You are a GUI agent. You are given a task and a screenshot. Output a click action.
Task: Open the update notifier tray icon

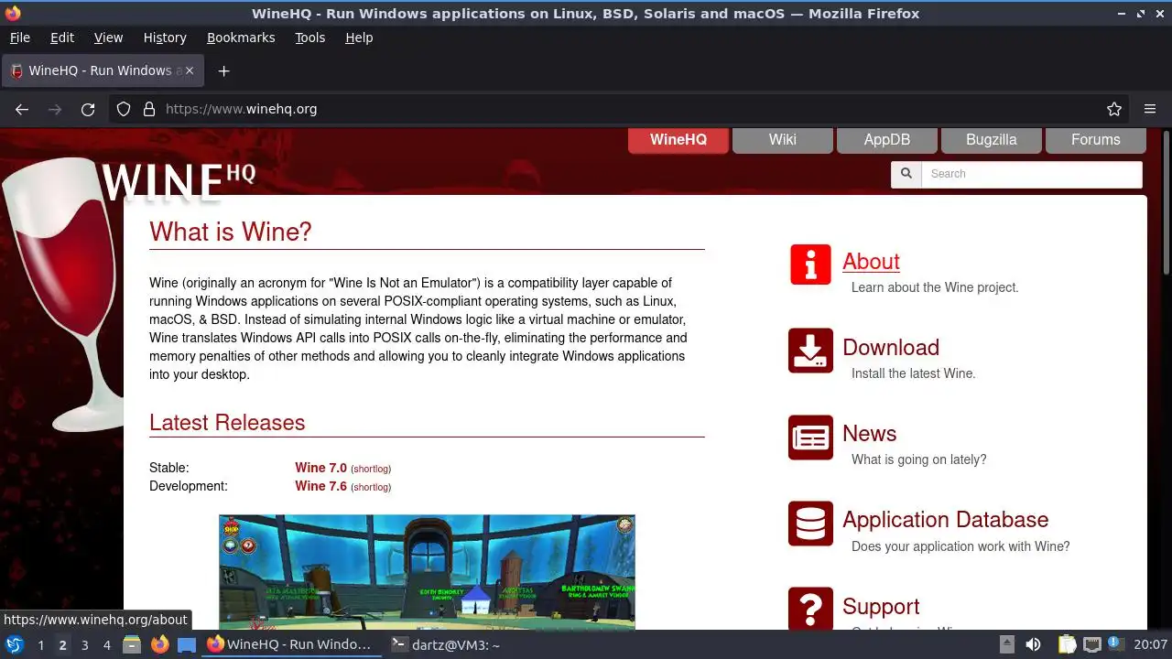[1116, 644]
